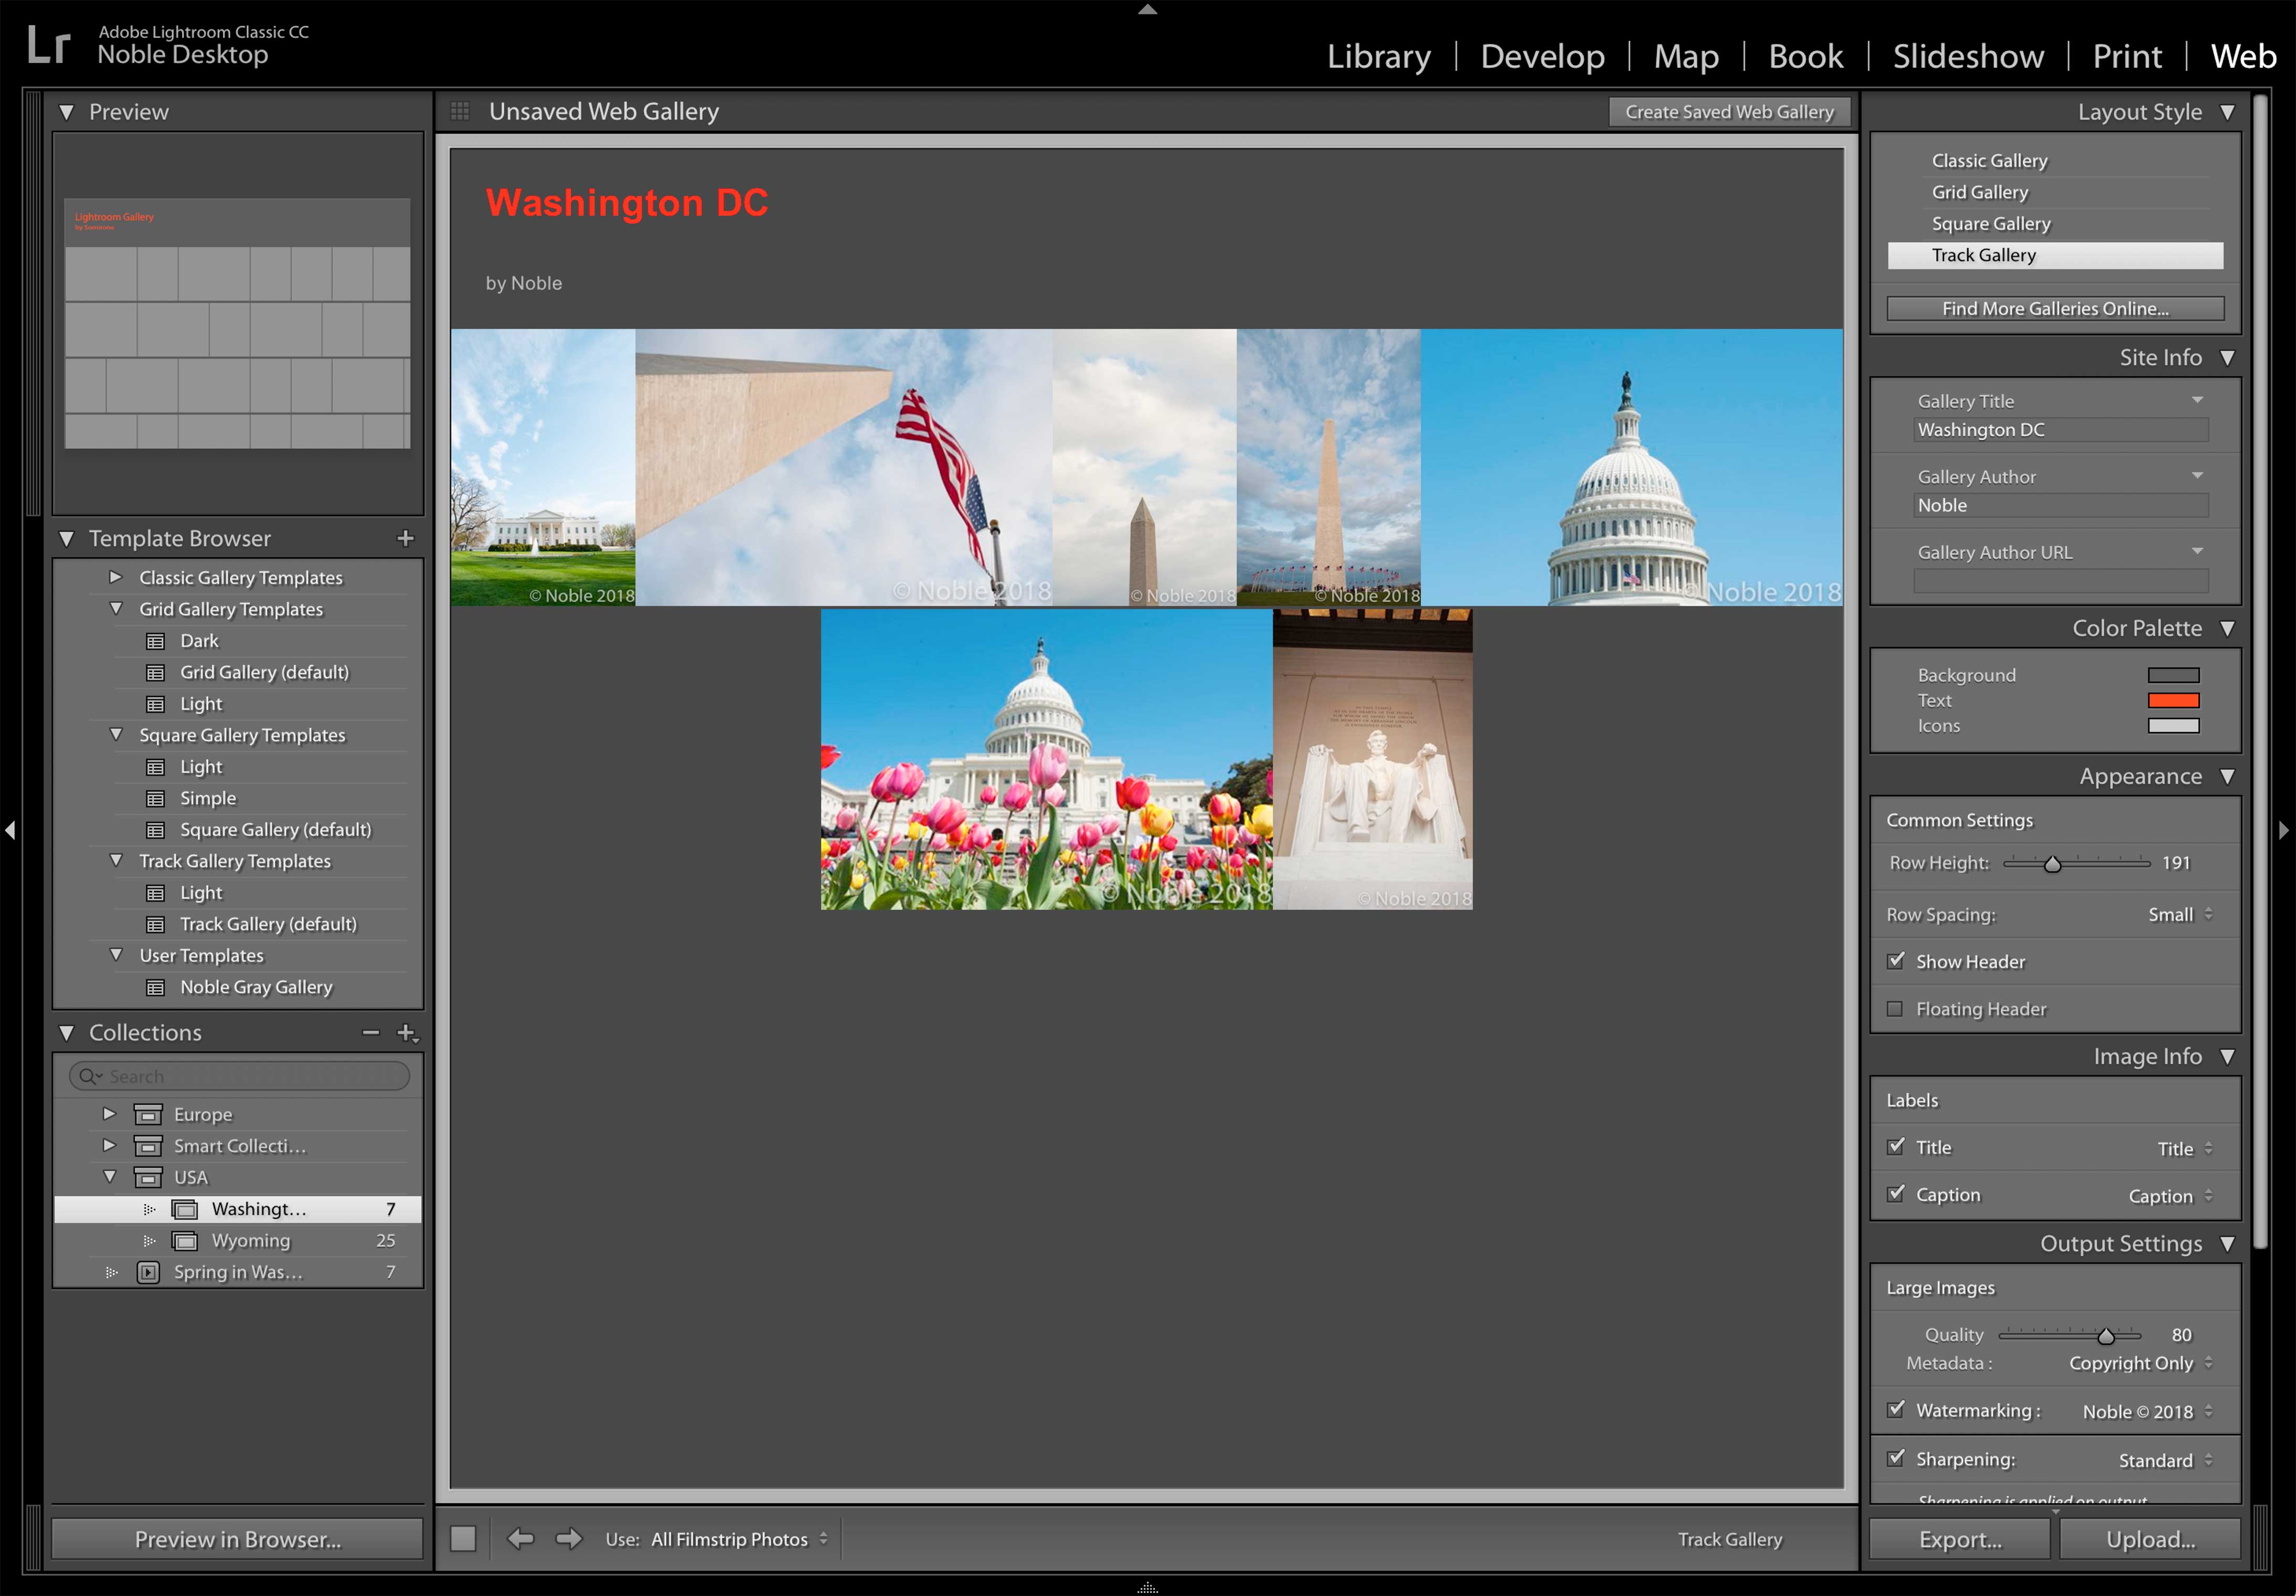Viewport: 2296px width, 1596px height.
Task: Click the Preview in Browser button
Action: click(x=237, y=1538)
